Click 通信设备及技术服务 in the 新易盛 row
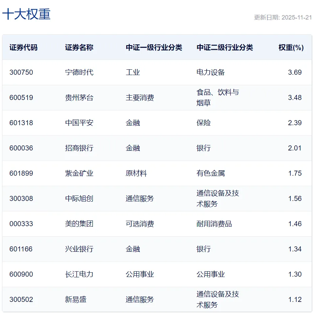Image resolution: width=313 pixels, height=313 pixels. click(x=217, y=300)
